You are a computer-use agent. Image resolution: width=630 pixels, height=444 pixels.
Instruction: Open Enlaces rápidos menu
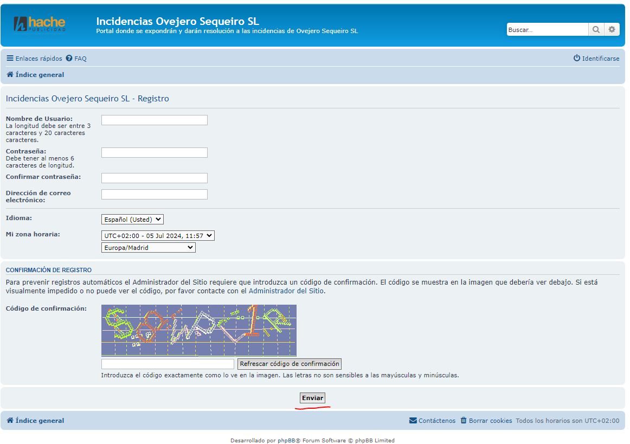pos(34,58)
